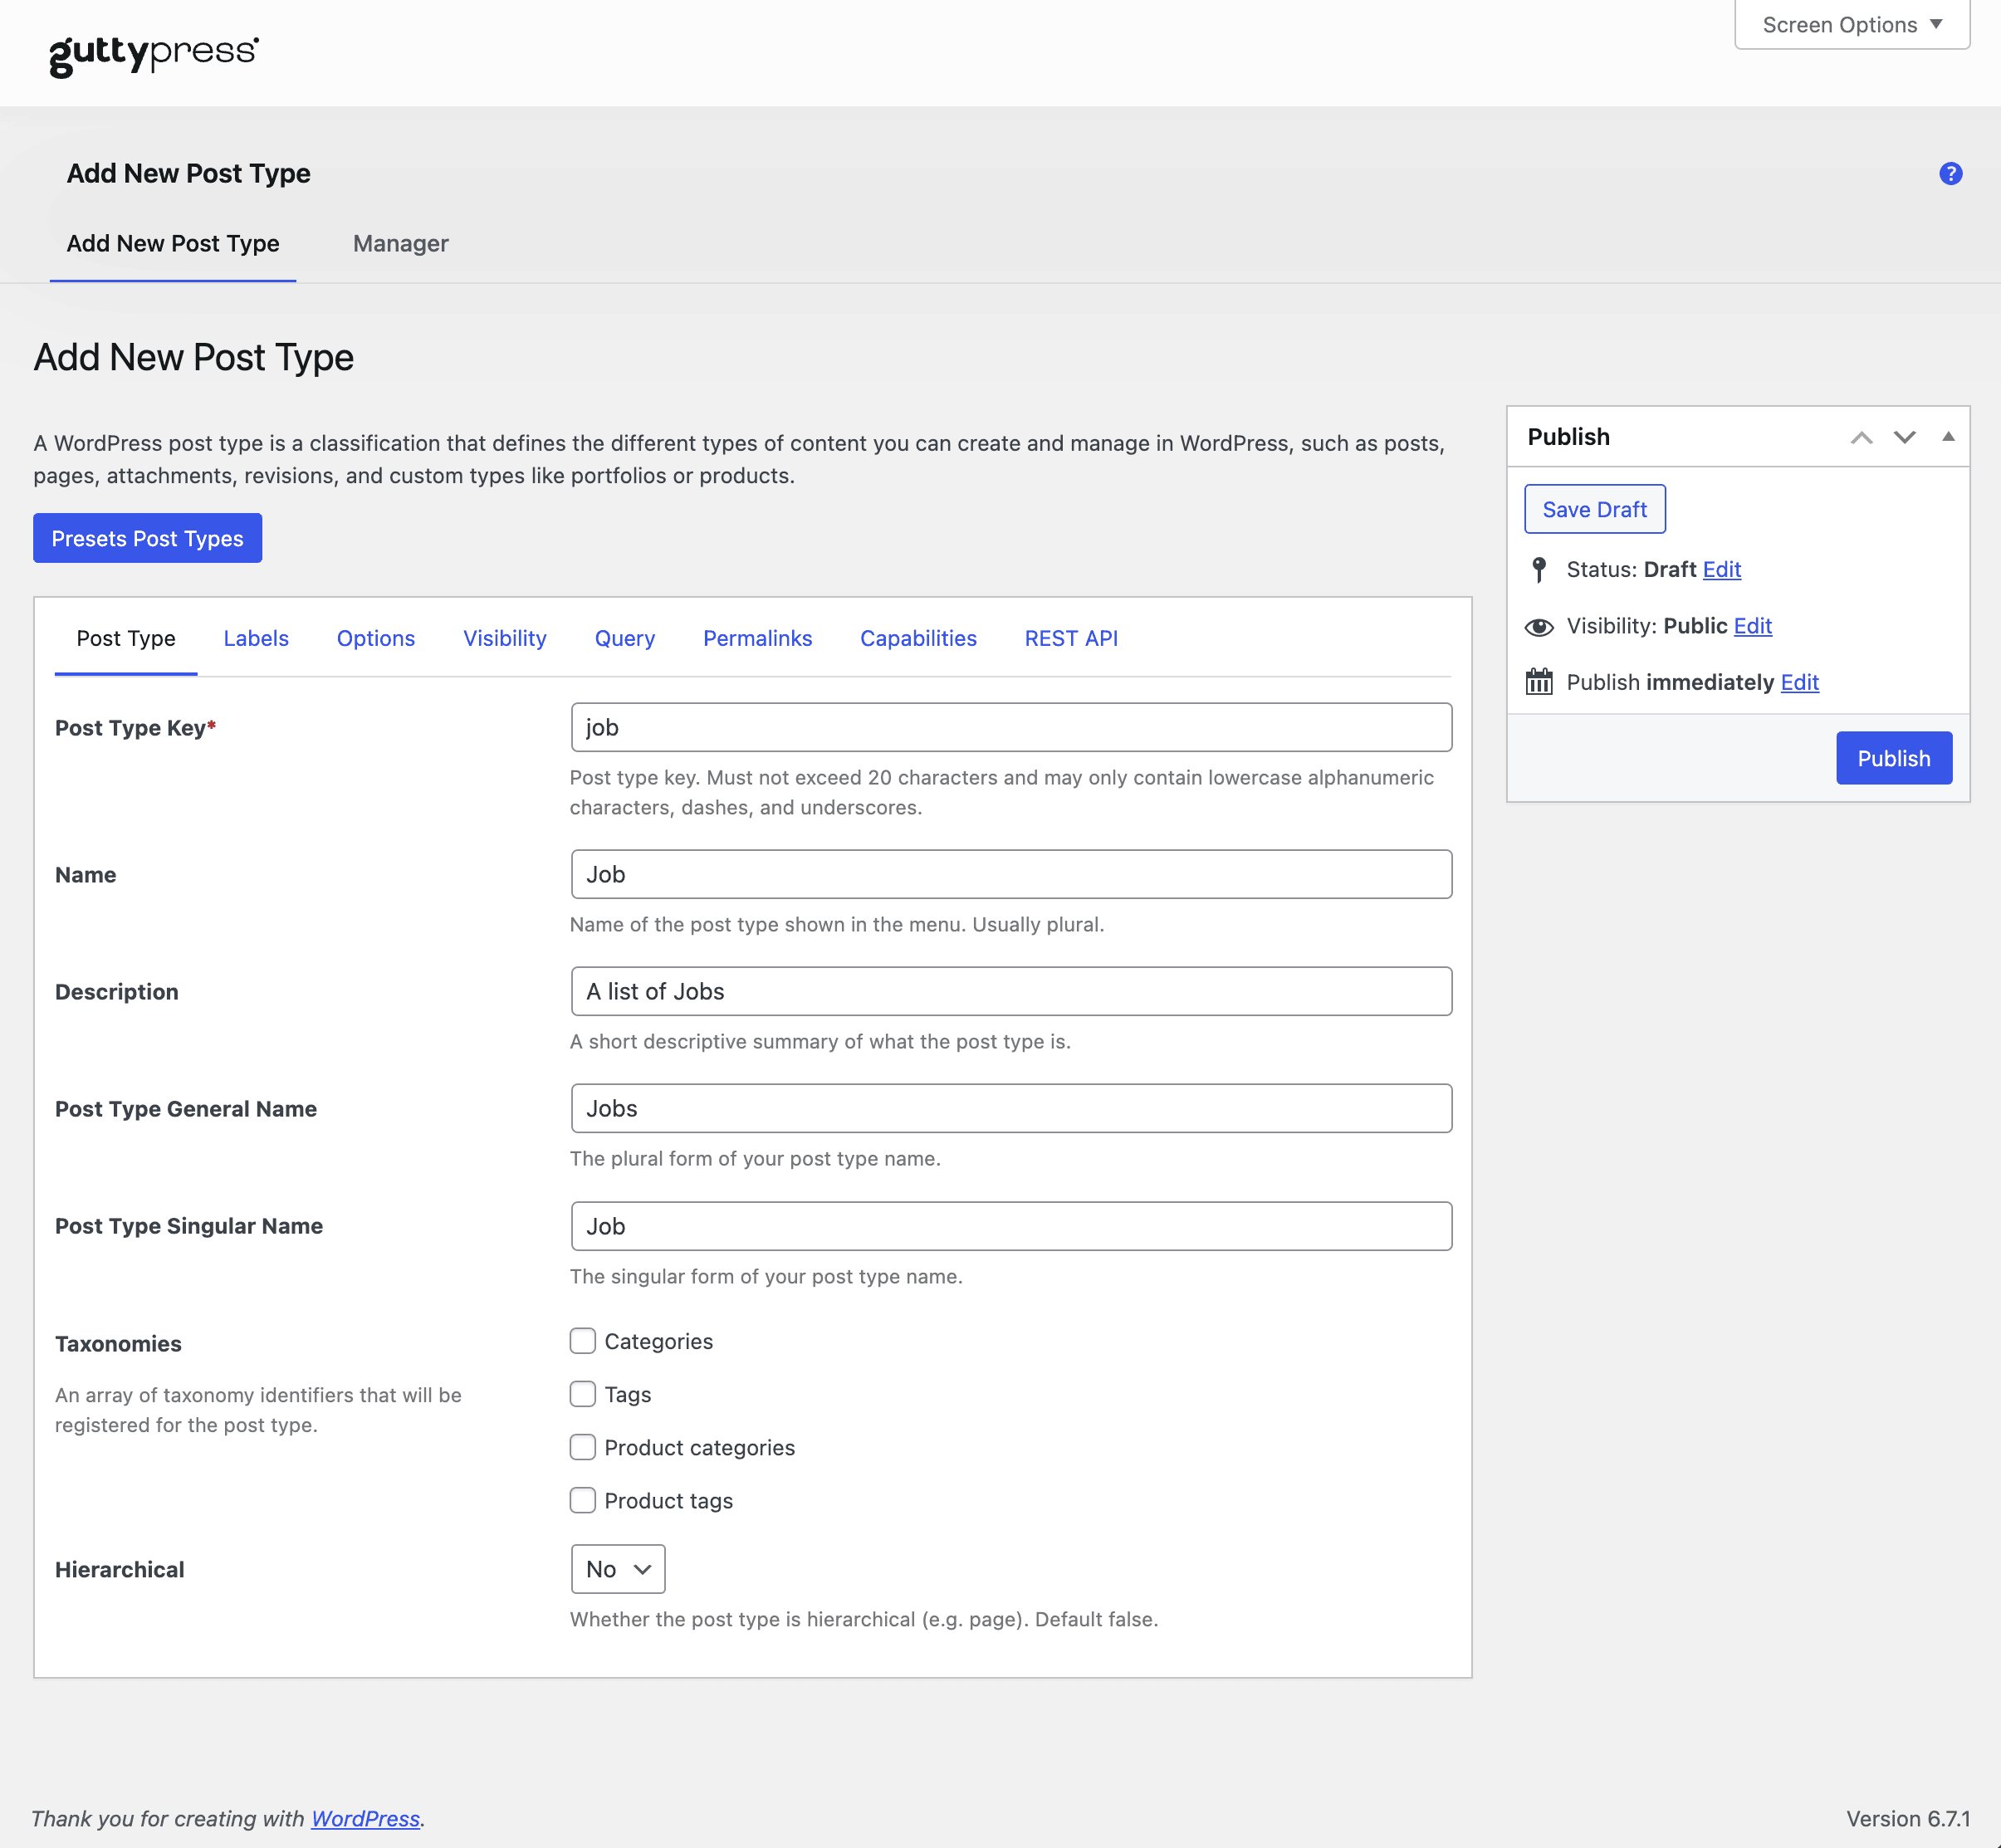Move Publish panel down arrow

pyautogui.click(x=1904, y=437)
